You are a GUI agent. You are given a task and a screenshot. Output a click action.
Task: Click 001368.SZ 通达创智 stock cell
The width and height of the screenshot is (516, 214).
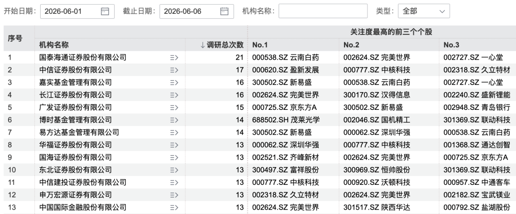[477, 145]
